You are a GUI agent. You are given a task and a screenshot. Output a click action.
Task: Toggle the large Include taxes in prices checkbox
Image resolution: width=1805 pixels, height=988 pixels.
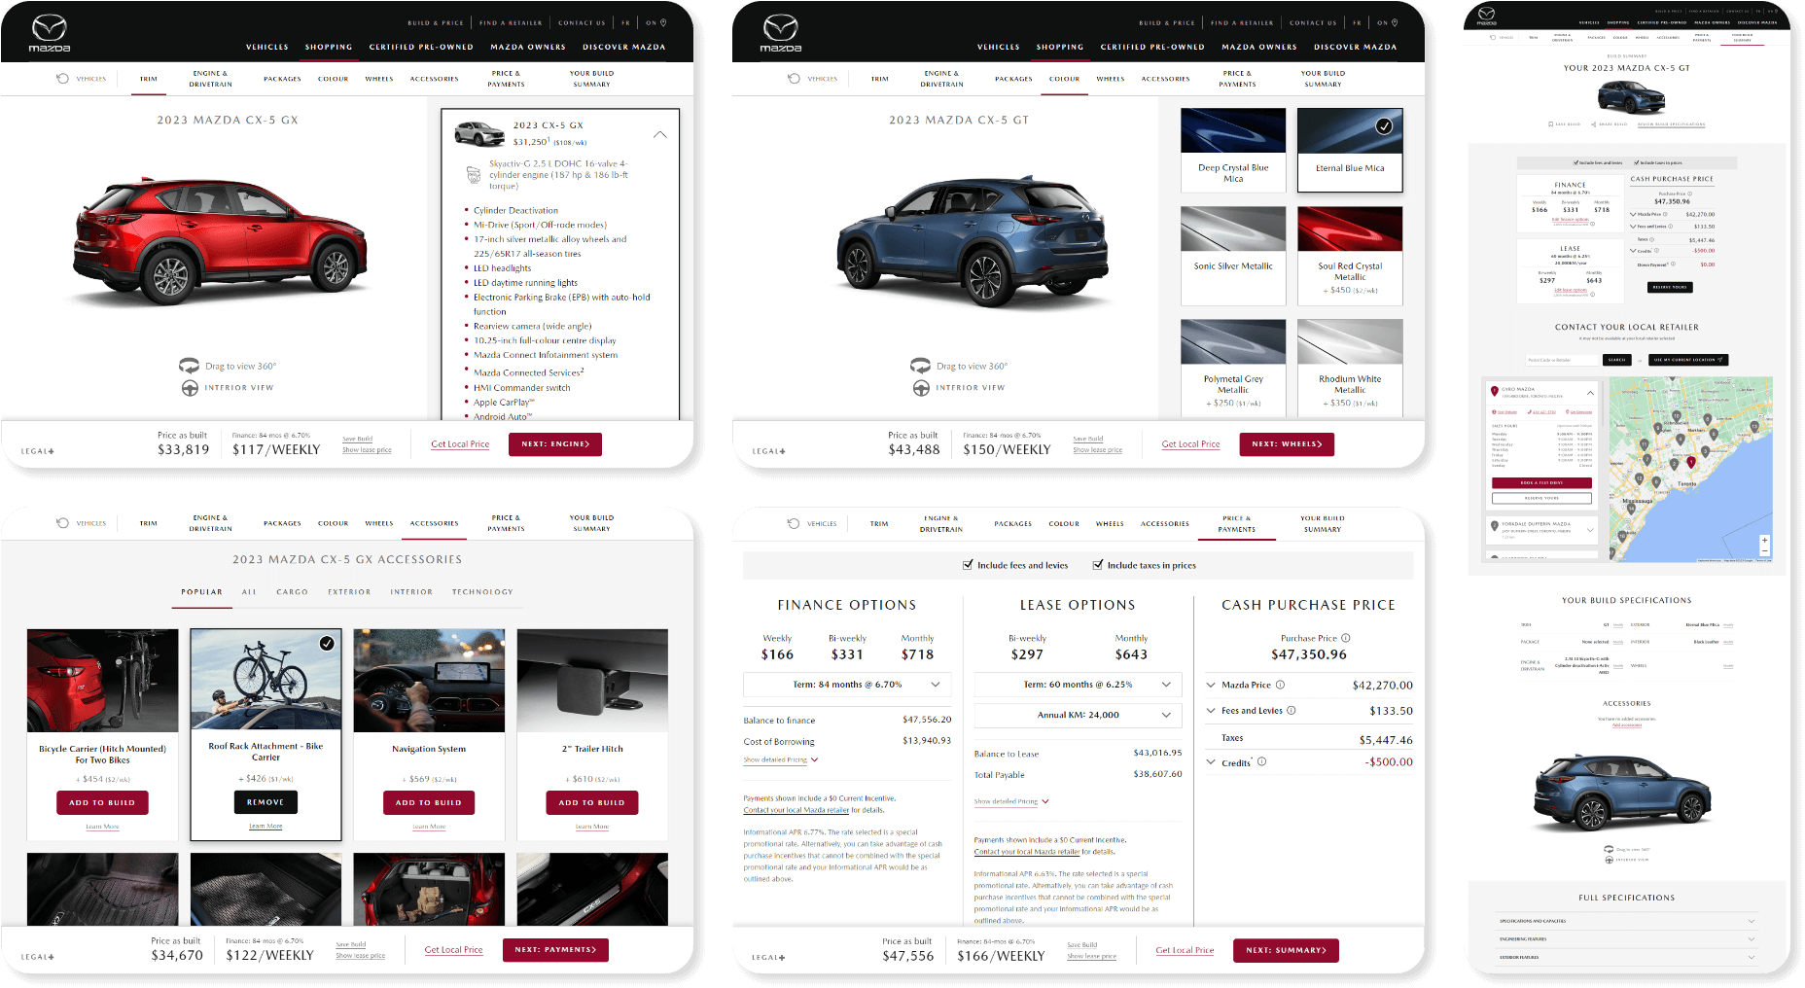click(x=1098, y=565)
